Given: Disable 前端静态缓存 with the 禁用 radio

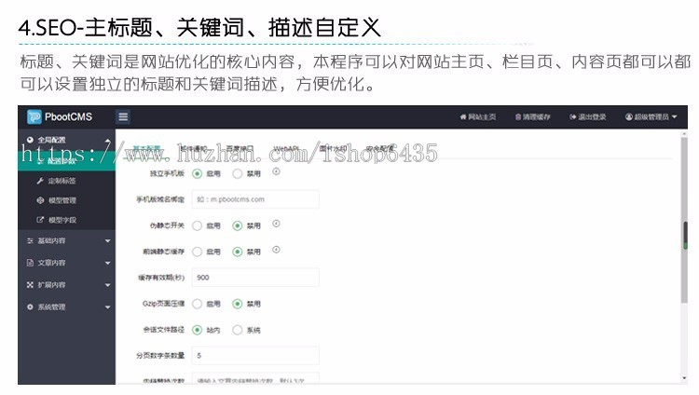Looking at the screenshot, I should 237,252.
